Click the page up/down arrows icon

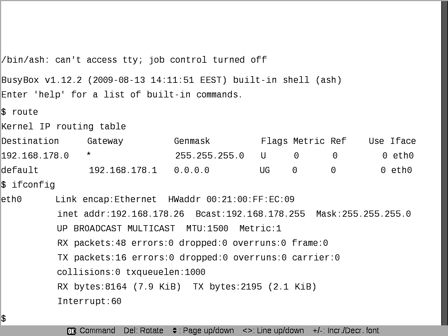point(175,331)
